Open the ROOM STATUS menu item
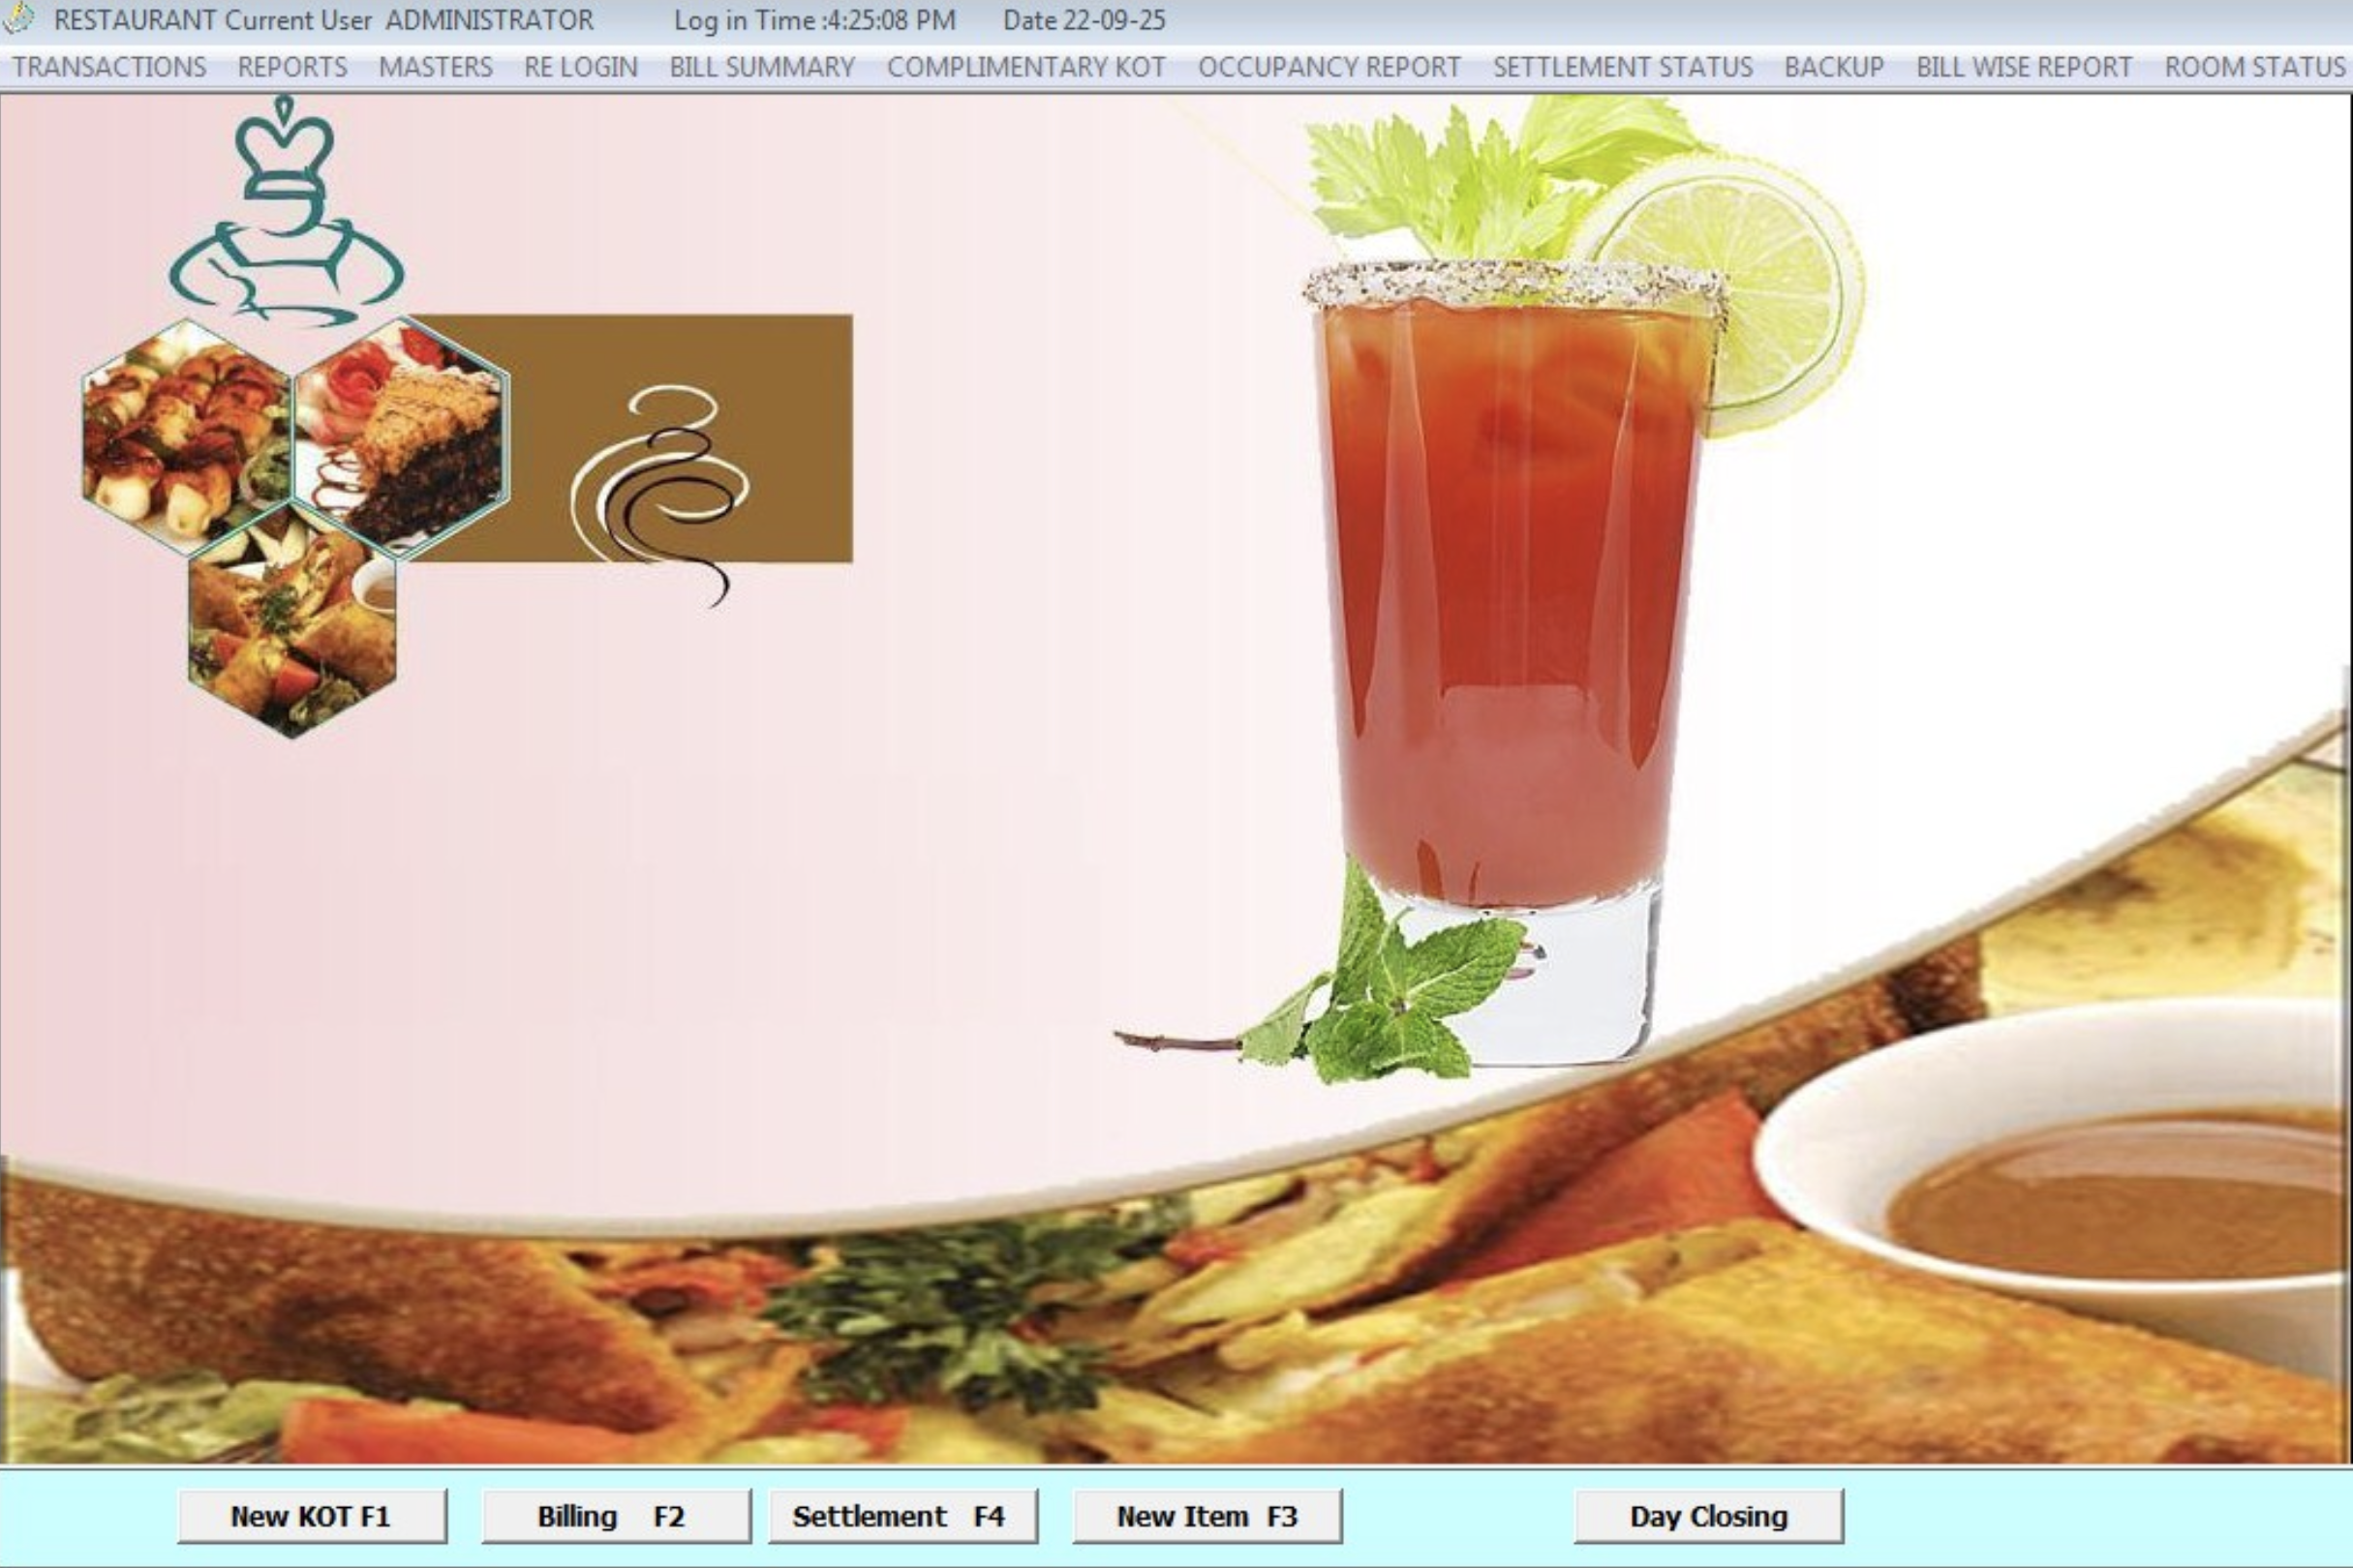Screen dimensions: 2353x1568 point(2254,67)
